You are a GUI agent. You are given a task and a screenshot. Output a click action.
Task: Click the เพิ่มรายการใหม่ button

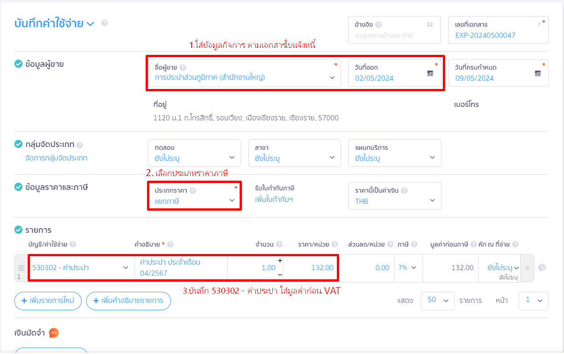coord(48,301)
